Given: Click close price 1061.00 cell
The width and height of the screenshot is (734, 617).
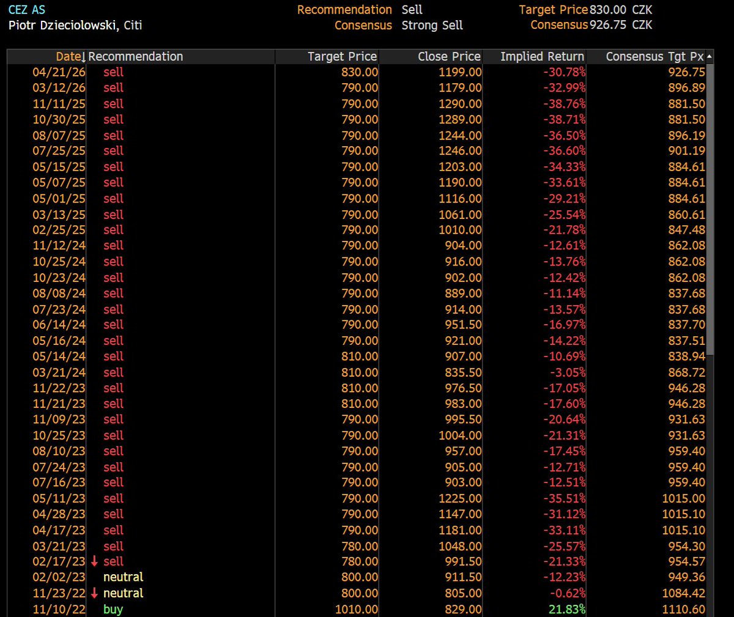Looking at the screenshot, I should (460, 215).
